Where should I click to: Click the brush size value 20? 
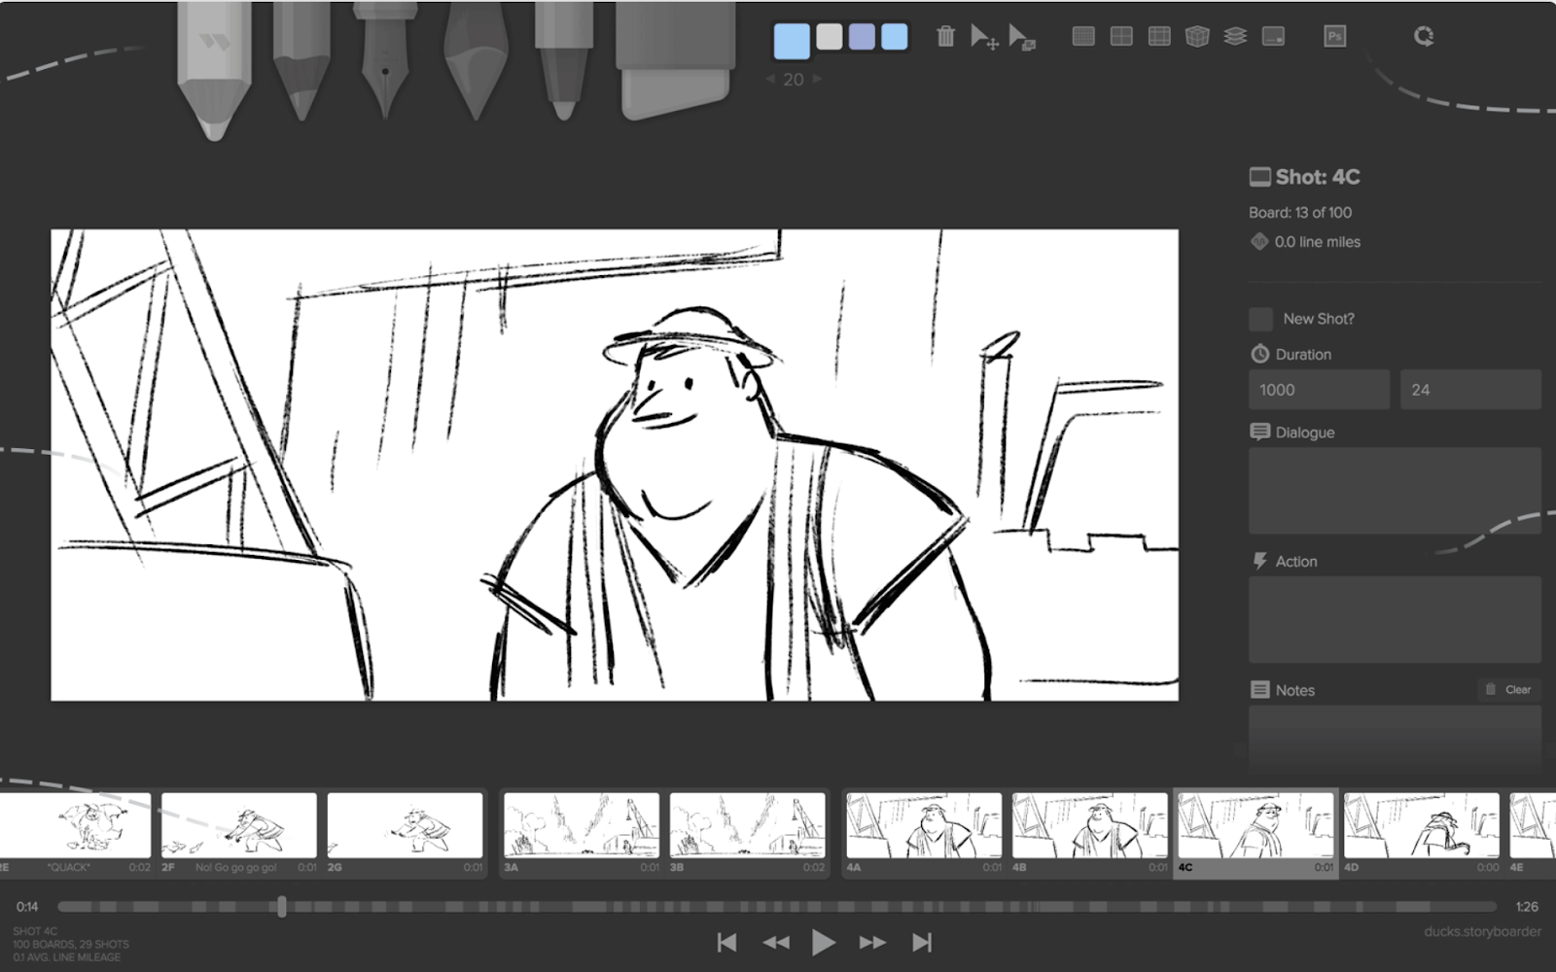(794, 80)
